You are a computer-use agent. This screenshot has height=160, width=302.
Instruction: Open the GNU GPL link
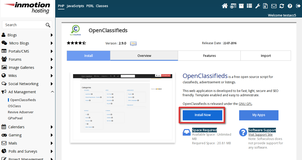(245, 104)
